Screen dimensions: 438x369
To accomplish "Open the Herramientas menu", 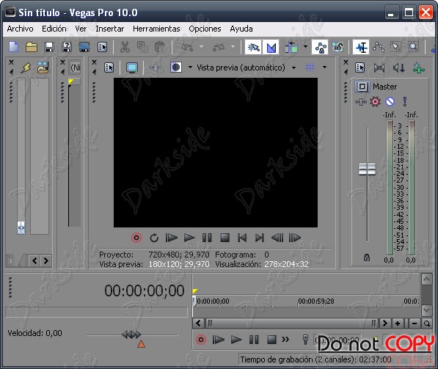I will [x=156, y=29].
